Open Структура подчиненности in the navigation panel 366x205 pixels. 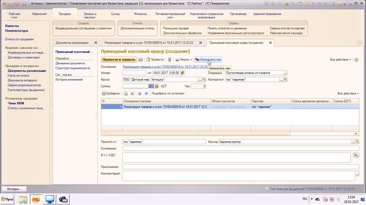[73, 68]
